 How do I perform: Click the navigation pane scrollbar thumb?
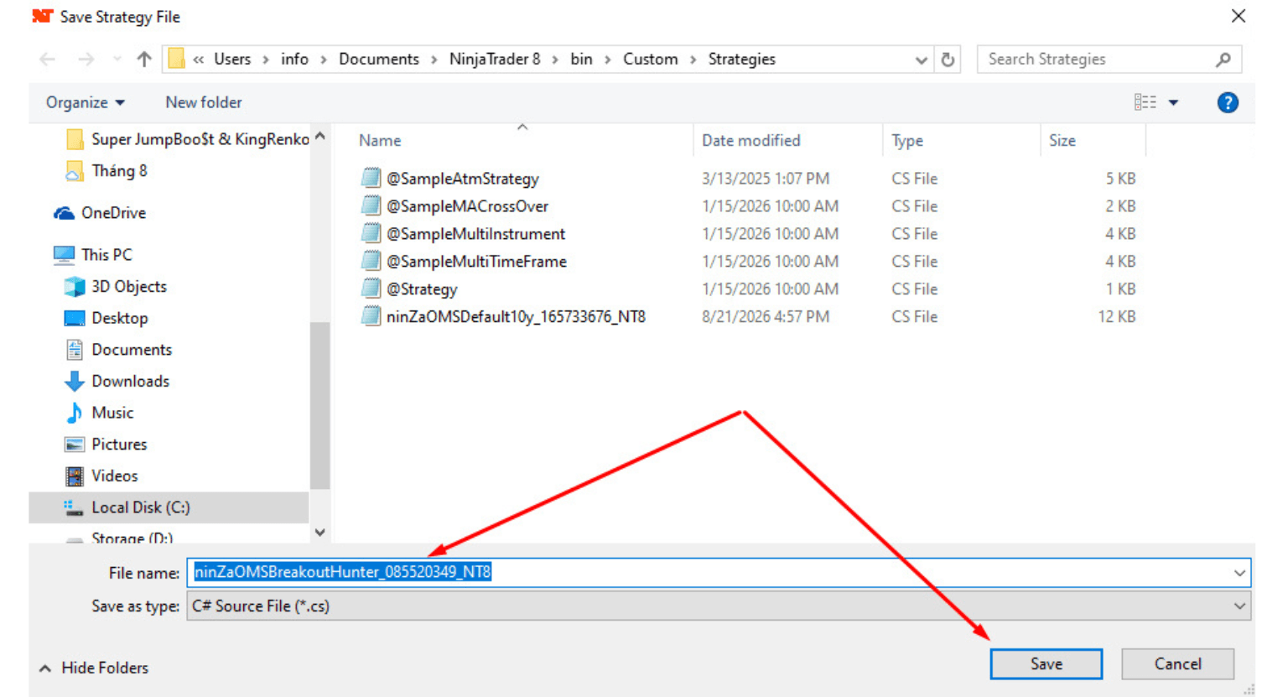coord(319,405)
